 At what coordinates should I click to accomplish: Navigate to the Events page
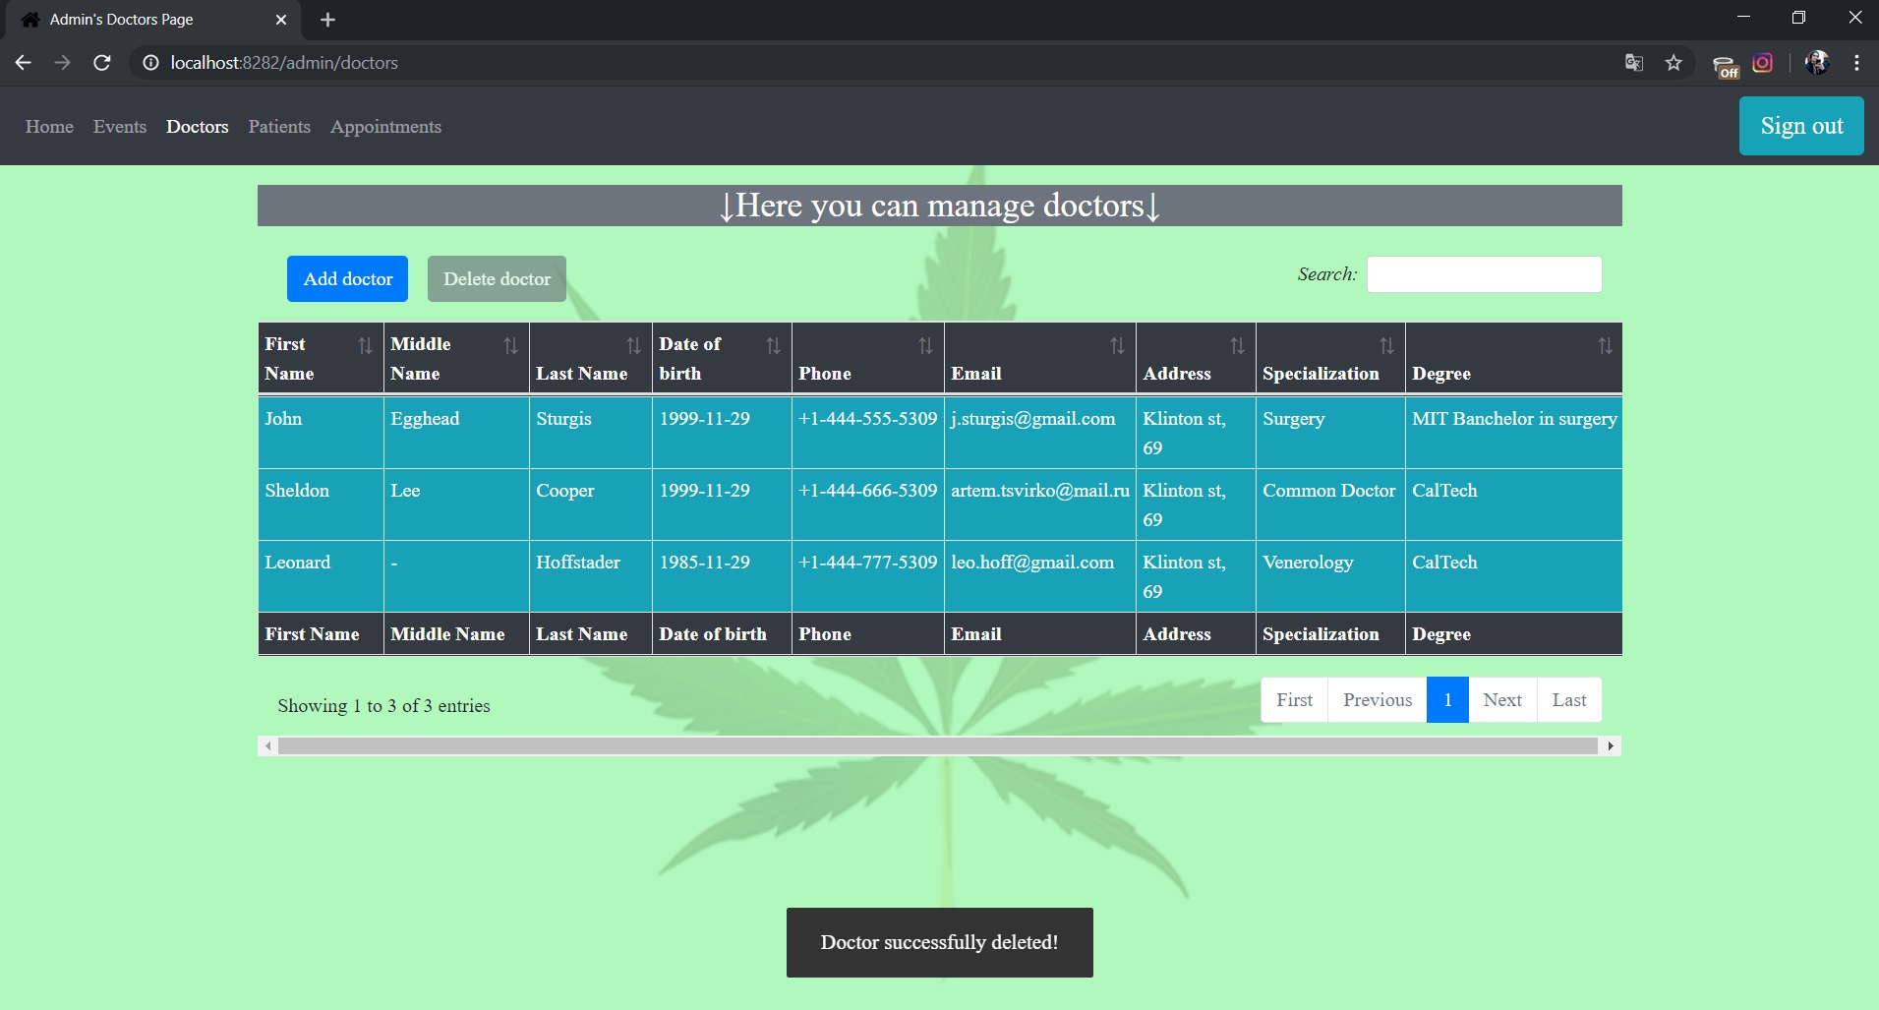[x=120, y=127]
